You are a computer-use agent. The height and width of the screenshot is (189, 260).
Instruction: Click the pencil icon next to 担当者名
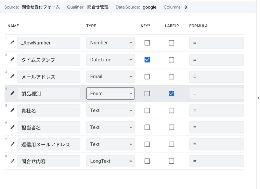[x=12, y=127]
